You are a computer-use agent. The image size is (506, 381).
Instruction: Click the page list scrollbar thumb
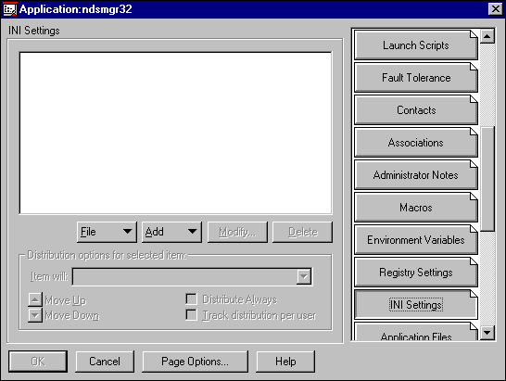click(487, 179)
